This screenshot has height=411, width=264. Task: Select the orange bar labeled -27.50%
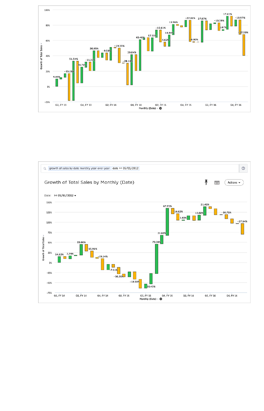click(244, 45)
